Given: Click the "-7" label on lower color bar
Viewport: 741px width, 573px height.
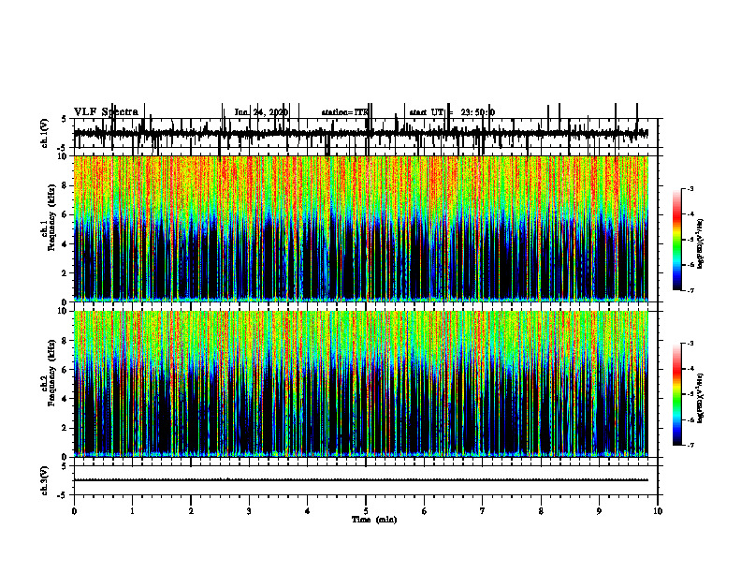Looking at the screenshot, I should (690, 445).
